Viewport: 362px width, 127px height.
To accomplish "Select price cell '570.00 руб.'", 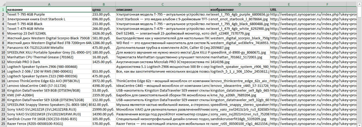I will click(104, 123).
